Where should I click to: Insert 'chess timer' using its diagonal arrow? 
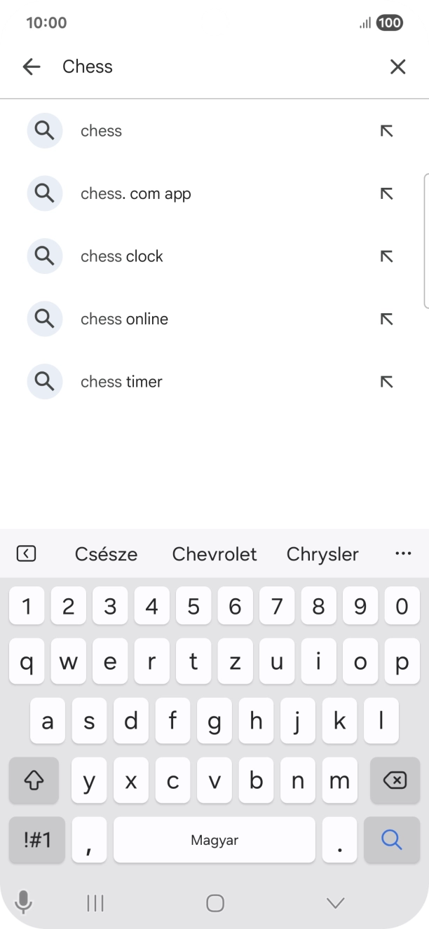click(x=386, y=381)
